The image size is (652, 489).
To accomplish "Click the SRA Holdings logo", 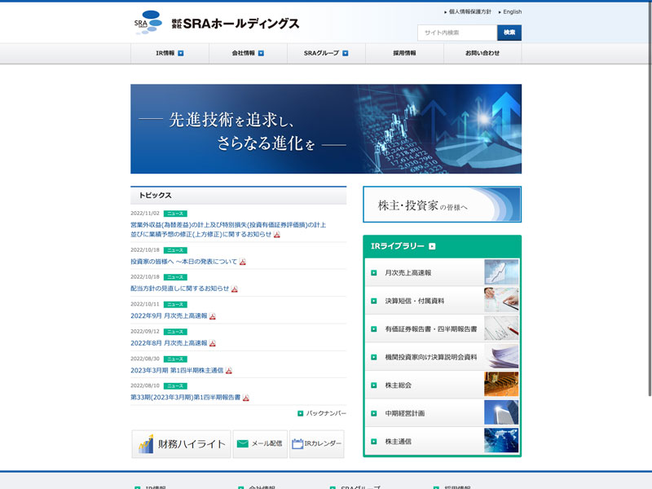I will [x=217, y=24].
